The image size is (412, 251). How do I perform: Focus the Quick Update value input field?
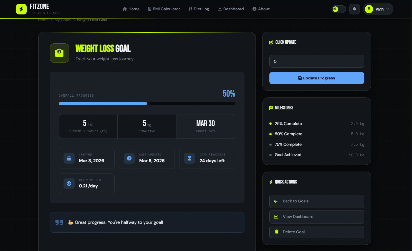tap(317, 61)
